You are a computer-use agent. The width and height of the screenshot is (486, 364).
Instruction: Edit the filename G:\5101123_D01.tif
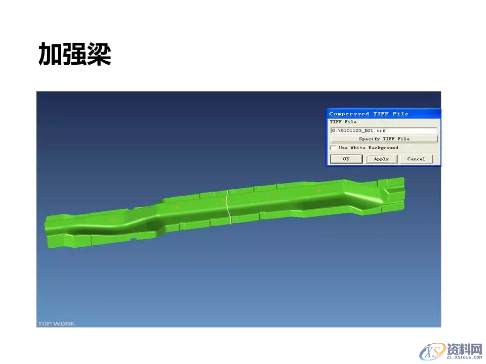tap(357, 130)
